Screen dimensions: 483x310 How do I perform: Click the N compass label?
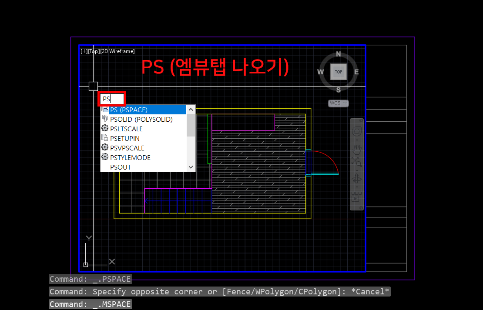338,54
